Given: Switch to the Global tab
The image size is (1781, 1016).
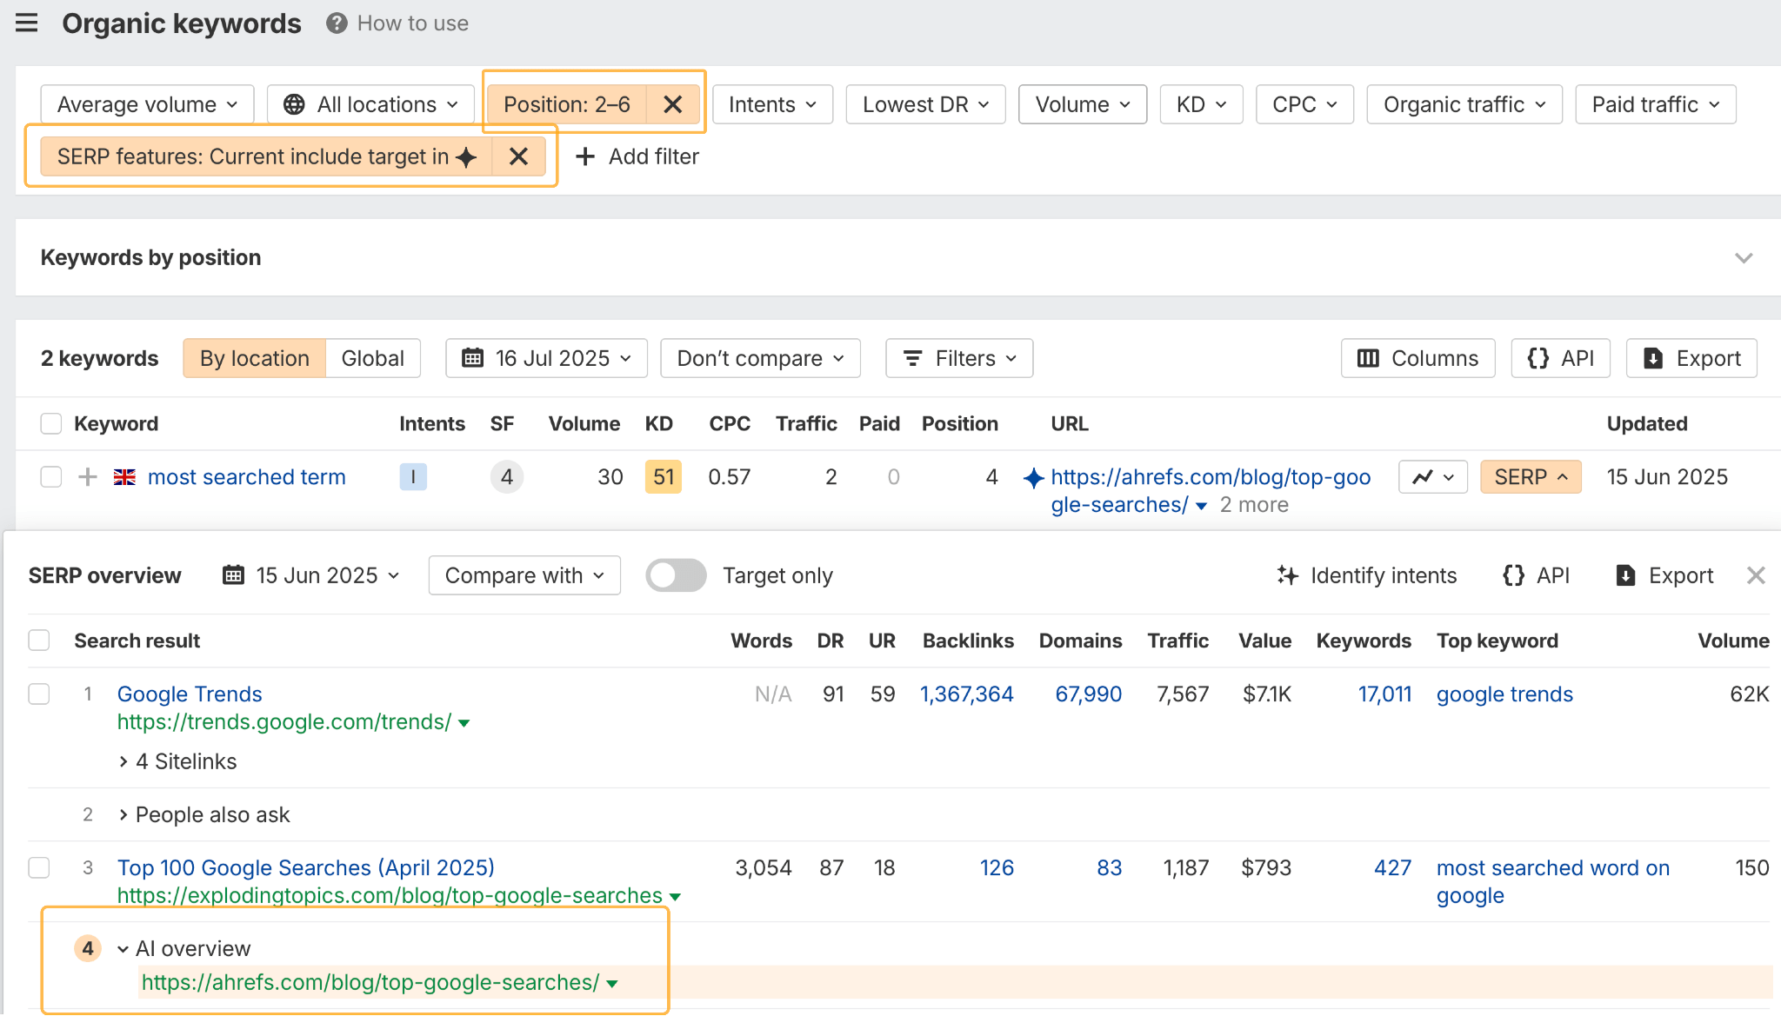Looking at the screenshot, I should coord(372,358).
